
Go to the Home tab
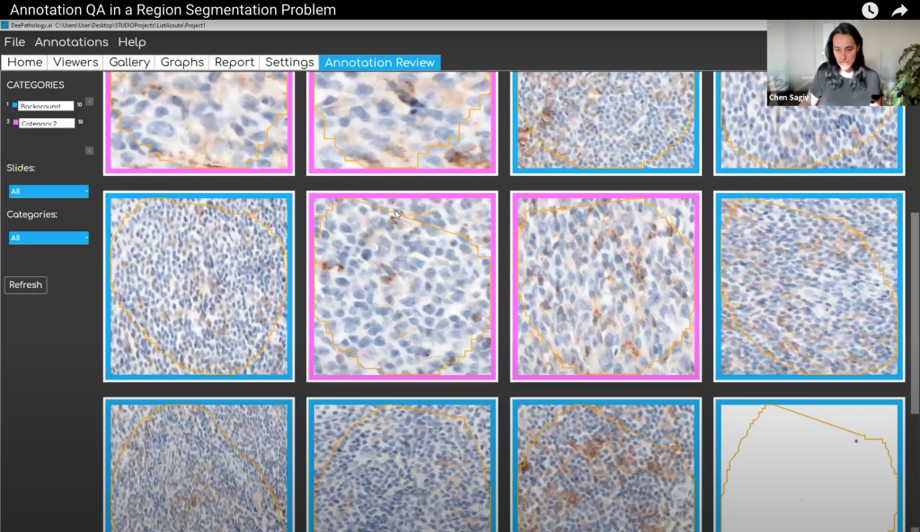[23, 62]
